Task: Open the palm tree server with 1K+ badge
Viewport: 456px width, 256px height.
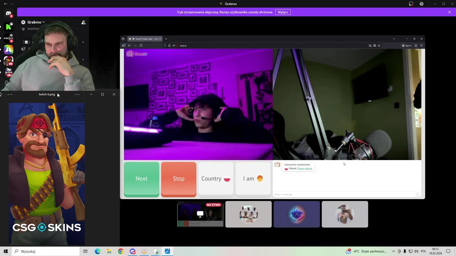Action: pyautogui.click(x=9, y=72)
